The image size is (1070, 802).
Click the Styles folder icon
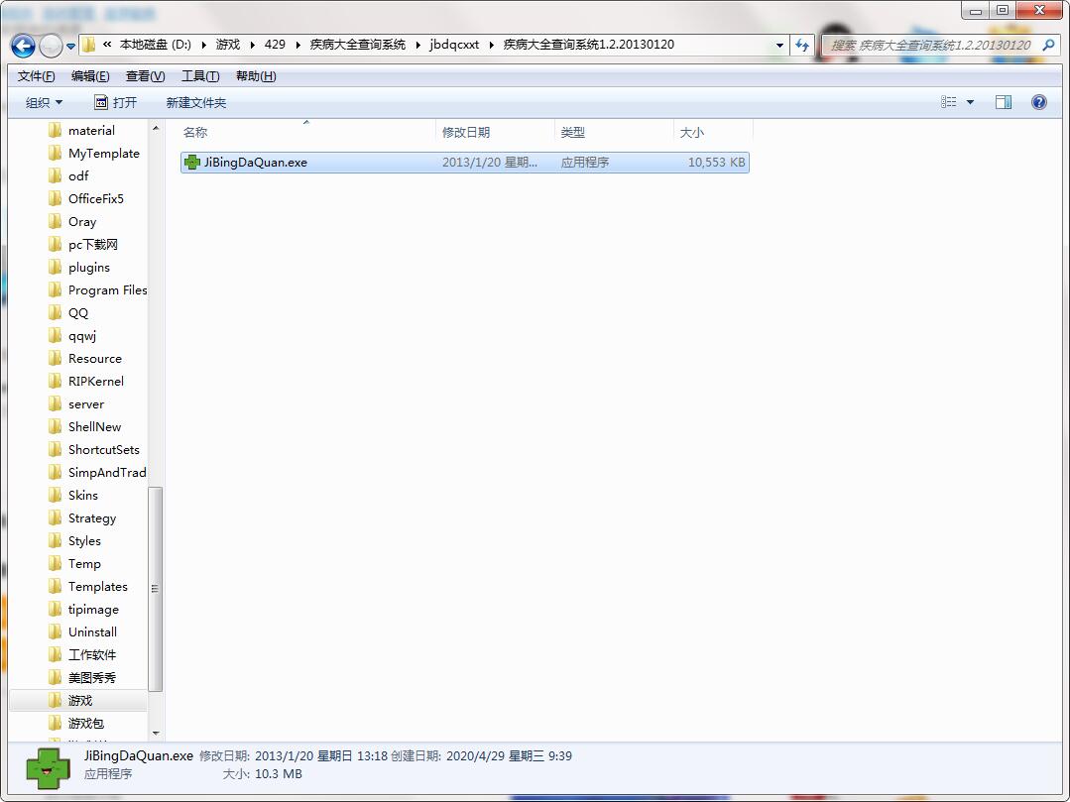click(x=56, y=541)
